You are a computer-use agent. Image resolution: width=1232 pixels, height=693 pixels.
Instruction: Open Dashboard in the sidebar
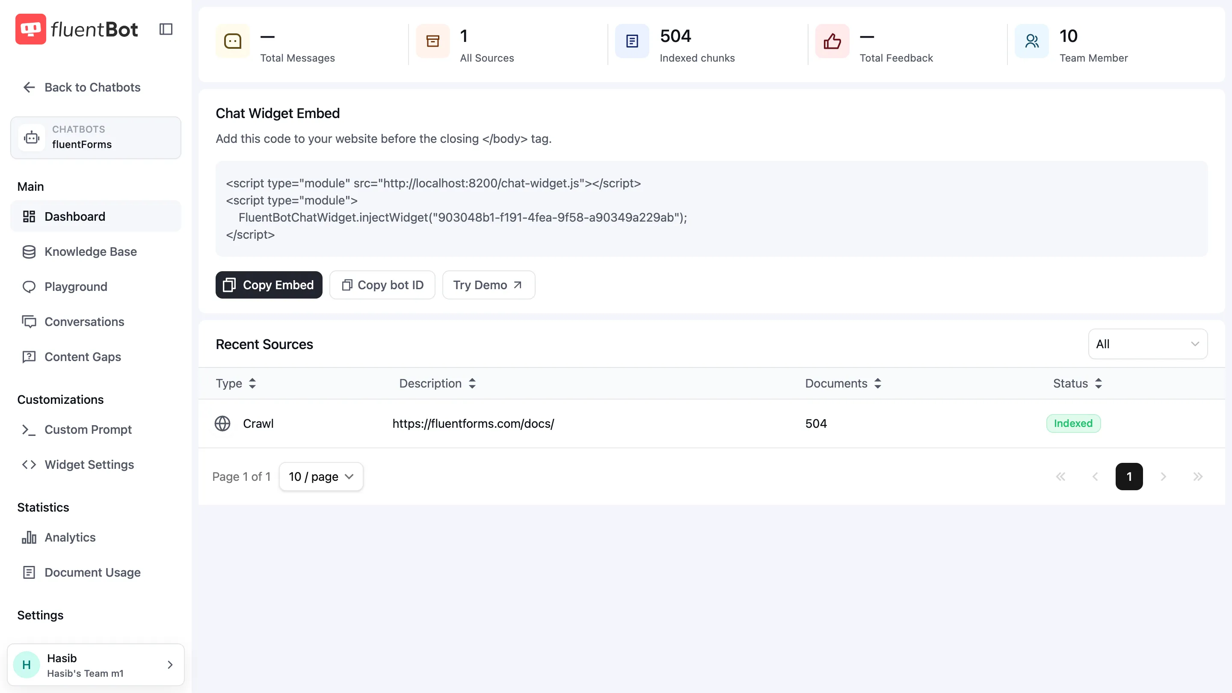(96, 216)
